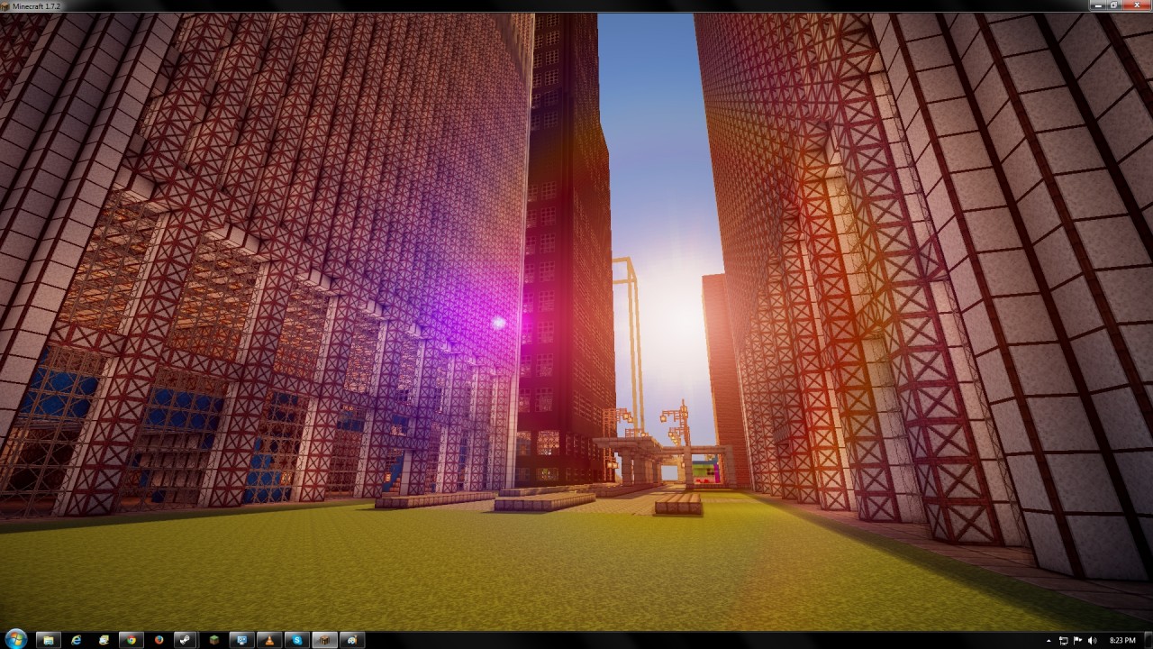The width and height of the screenshot is (1153, 649).
Task: Open Steam from the taskbar
Action: 185,640
